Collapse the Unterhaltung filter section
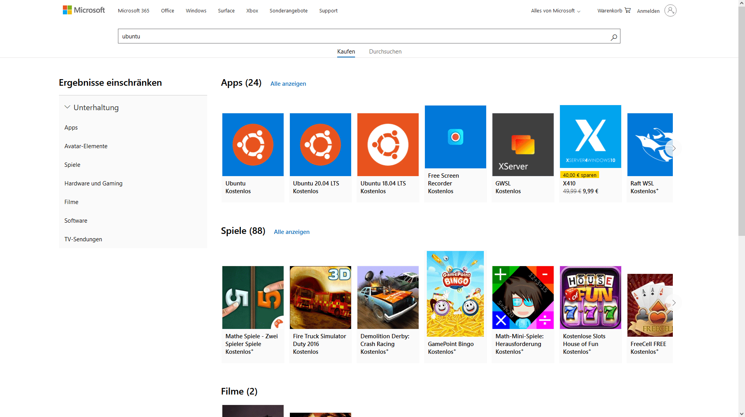 tap(68, 107)
